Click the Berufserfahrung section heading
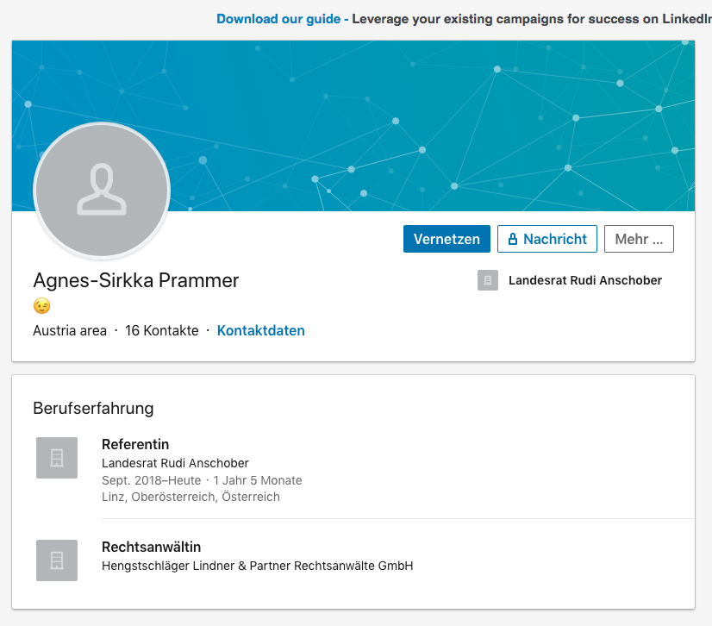This screenshot has height=626, width=712. [x=93, y=408]
